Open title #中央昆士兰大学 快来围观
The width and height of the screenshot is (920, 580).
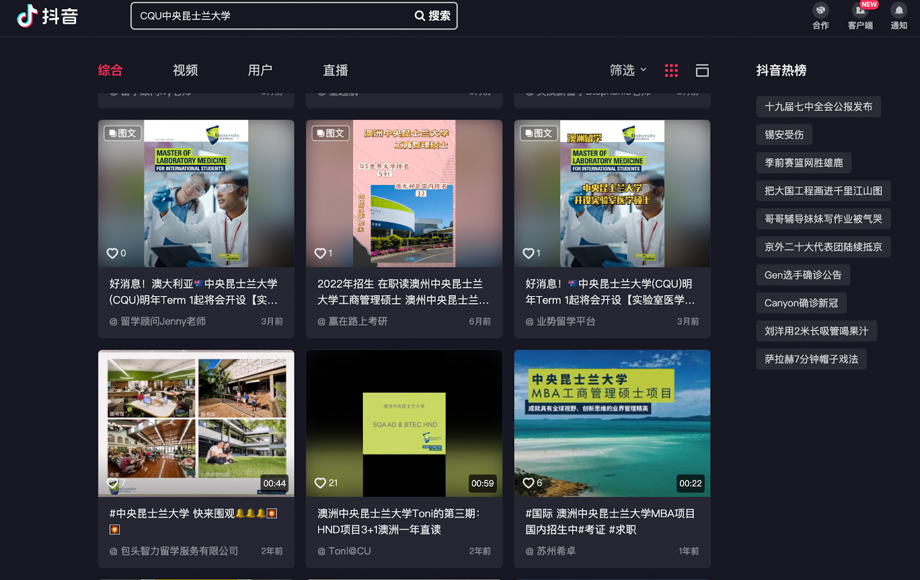pyautogui.click(x=194, y=521)
